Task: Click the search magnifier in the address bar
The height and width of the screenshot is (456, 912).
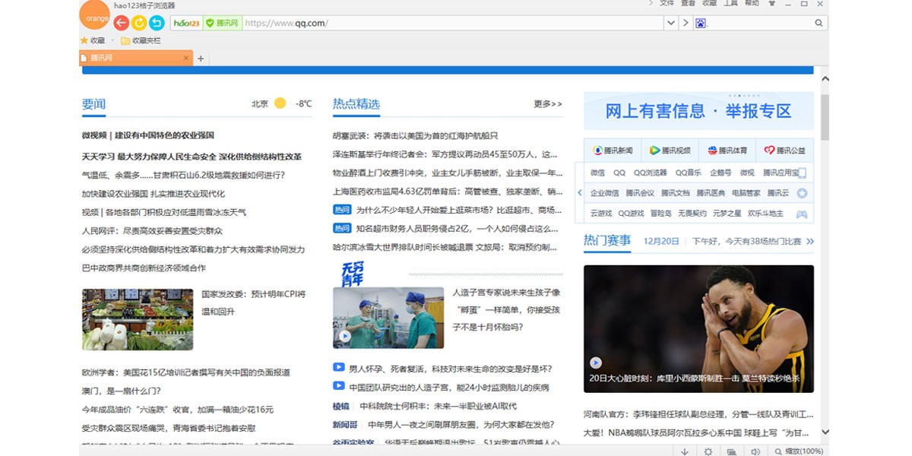Action: pos(818,24)
